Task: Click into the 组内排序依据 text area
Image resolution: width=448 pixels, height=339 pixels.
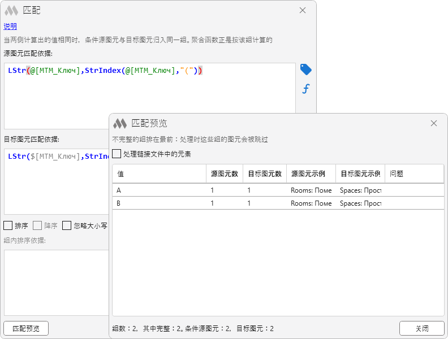Action: click(x=57, y=283)
